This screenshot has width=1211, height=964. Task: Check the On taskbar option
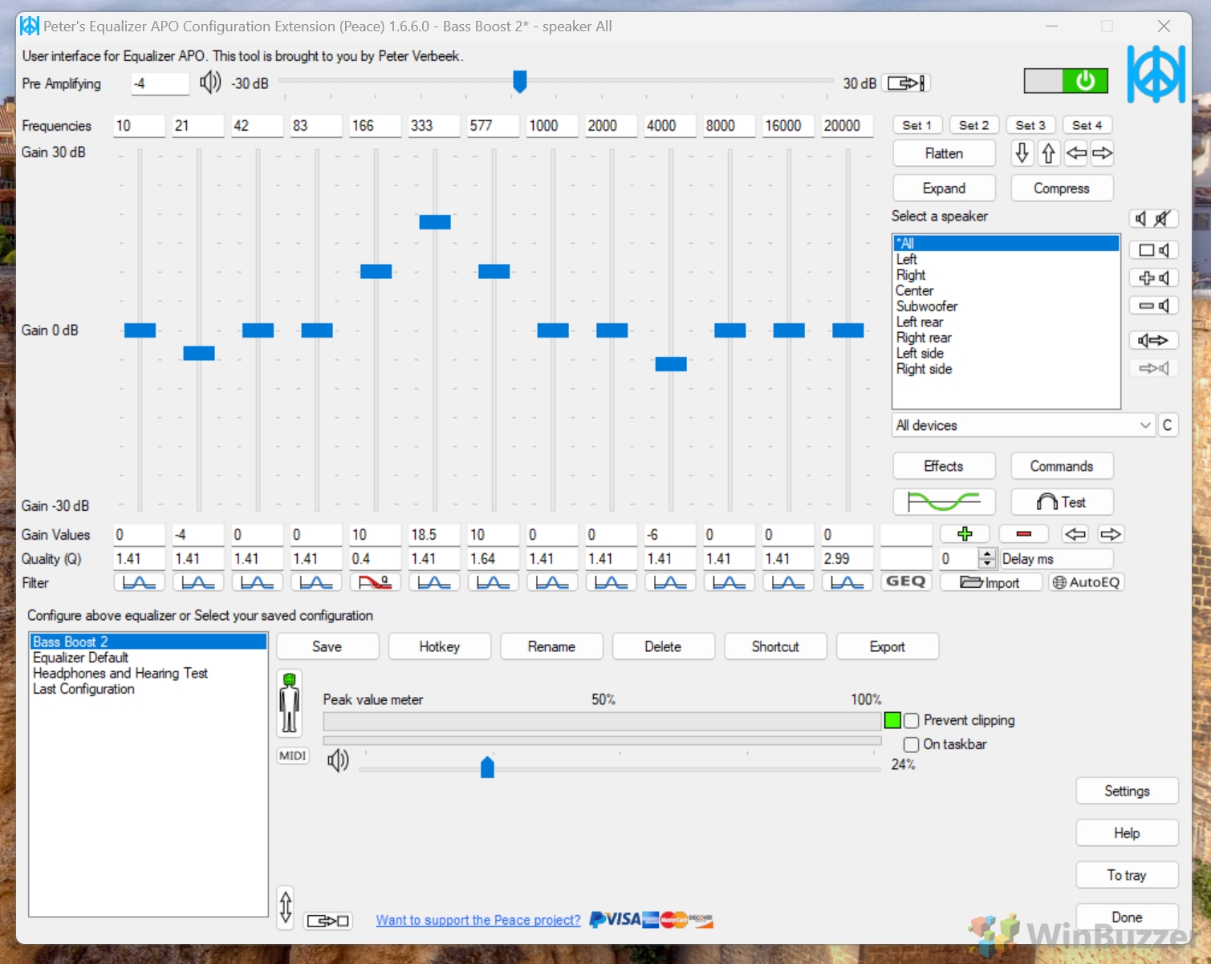coord(912,745)
